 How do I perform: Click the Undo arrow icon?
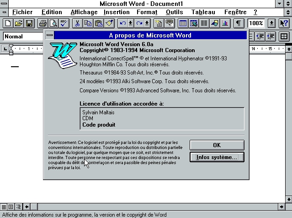[x=122, y=23]
